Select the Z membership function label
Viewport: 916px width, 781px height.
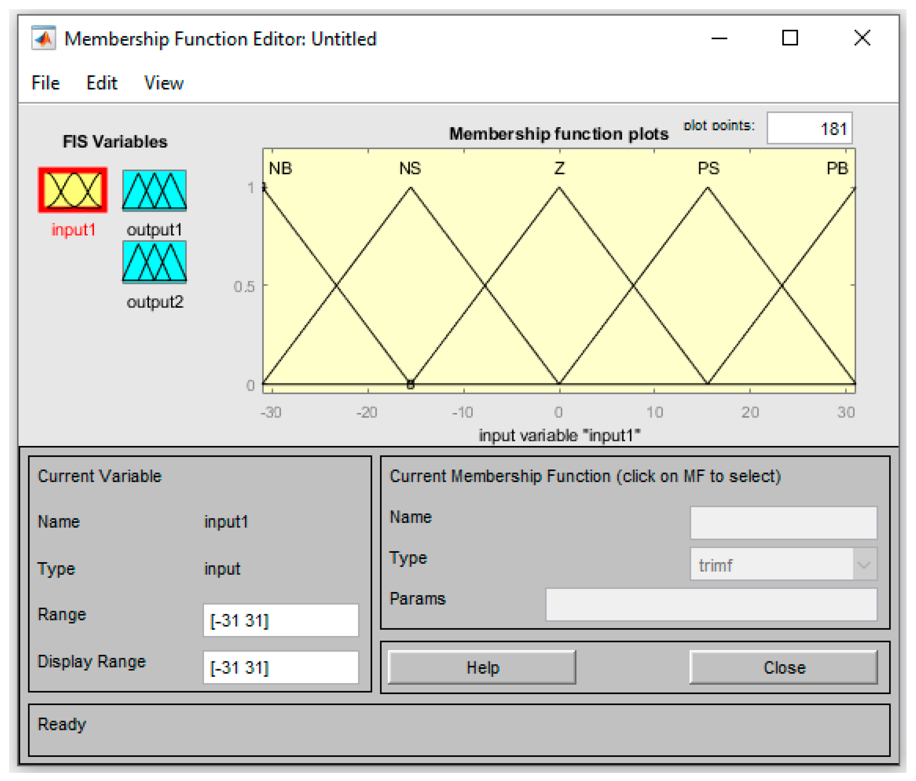(559, 168)
